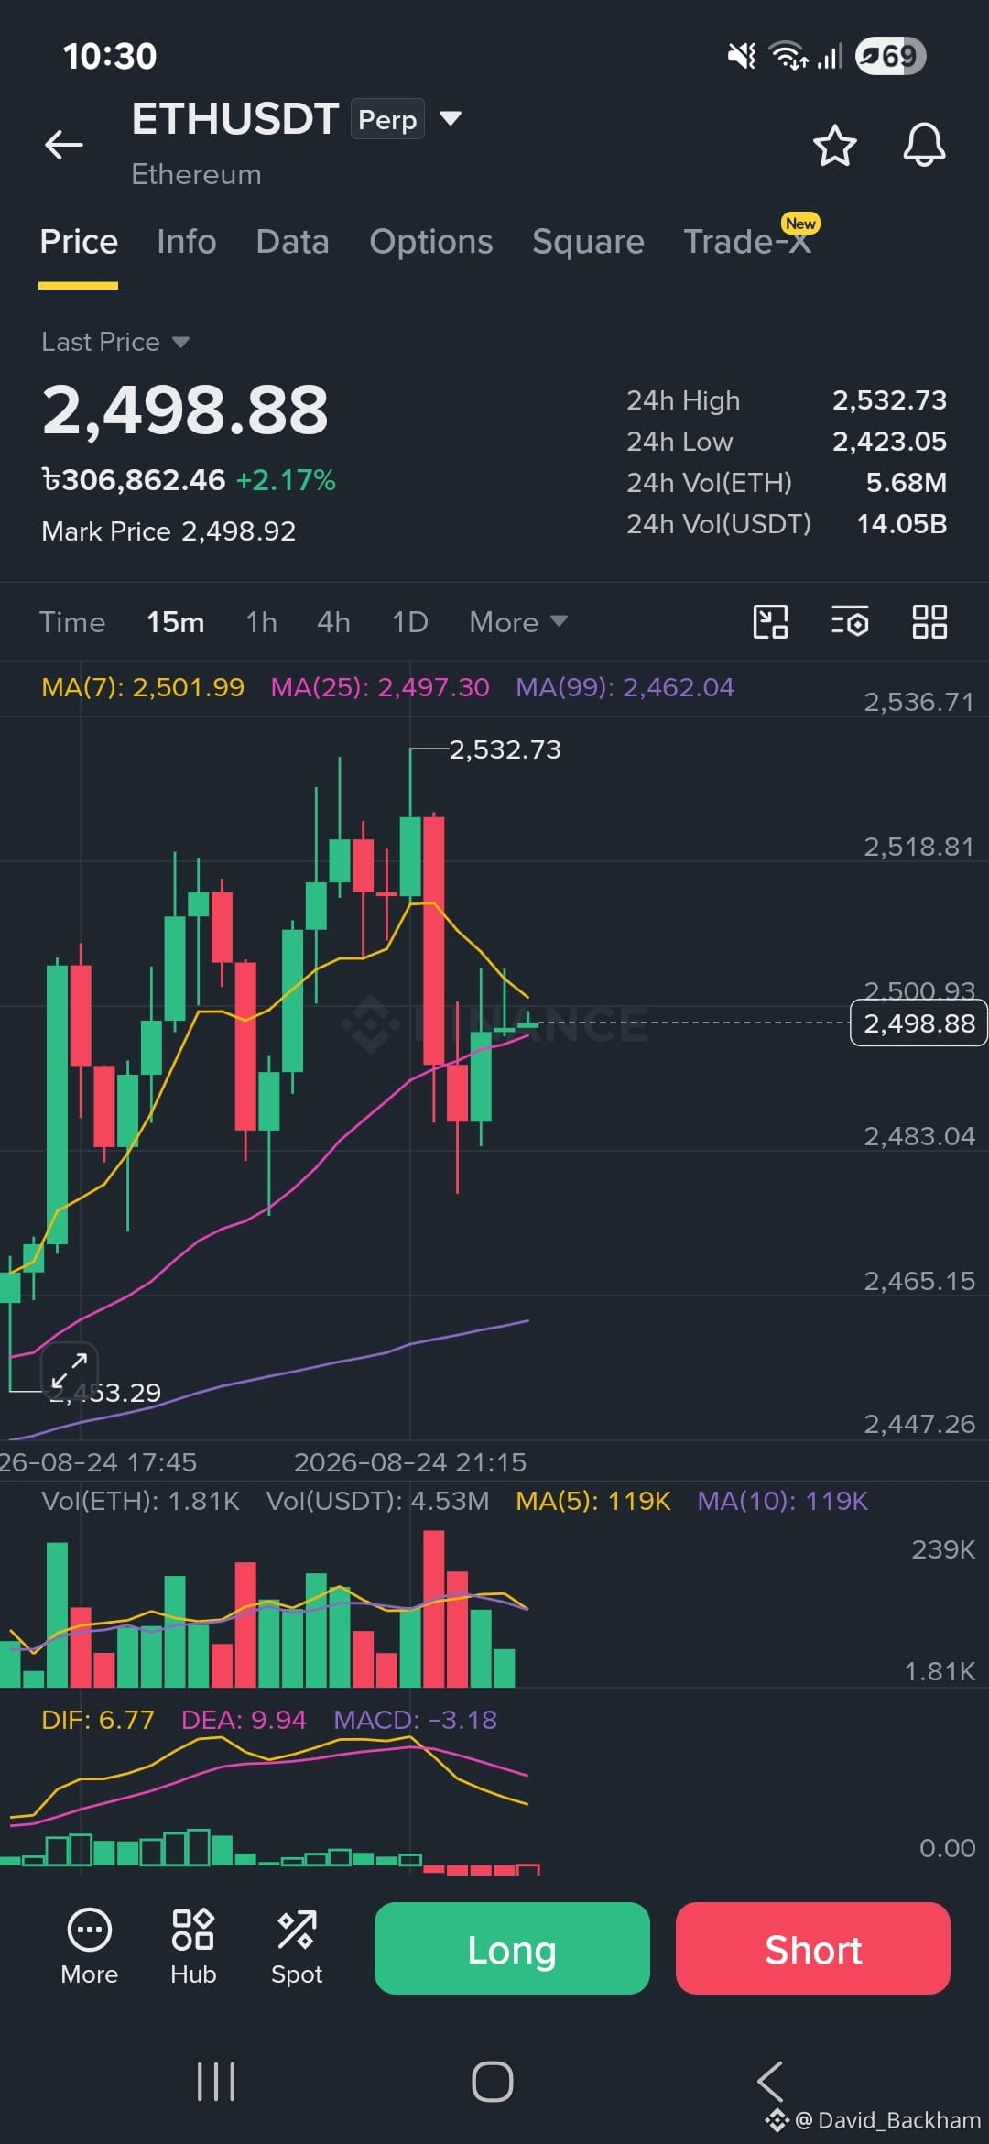The height and width of the screenshot is (2144, 989).
Task: Open chart indicator settings icon
Action: point(850,622)
